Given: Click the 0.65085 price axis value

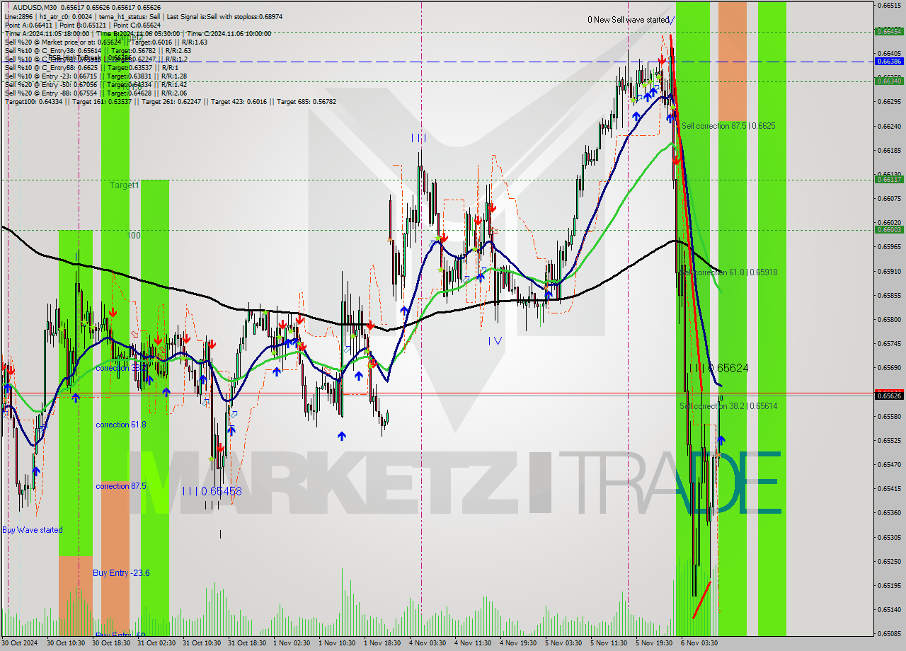Looking at the screenshot, I should pos(888,633).
